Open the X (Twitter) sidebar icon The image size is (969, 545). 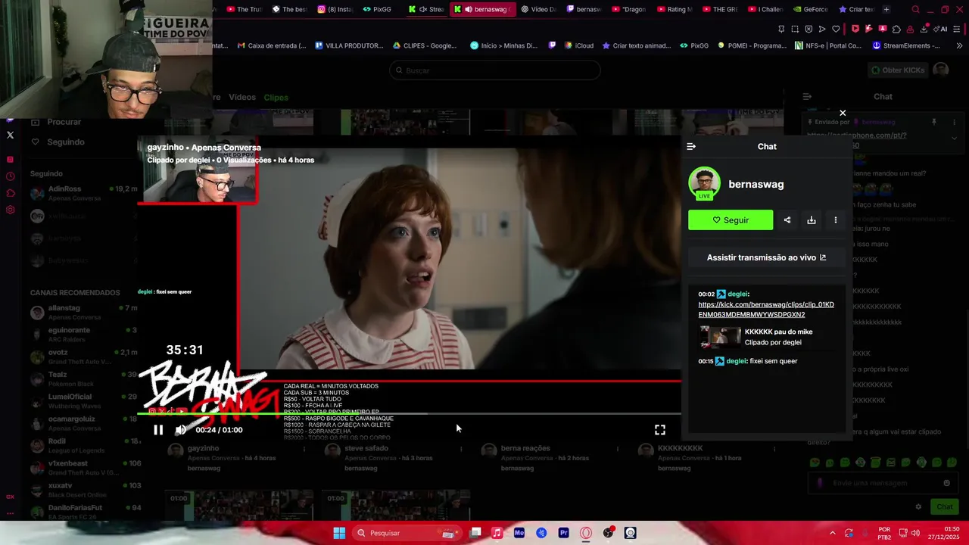tap(10, 135)
